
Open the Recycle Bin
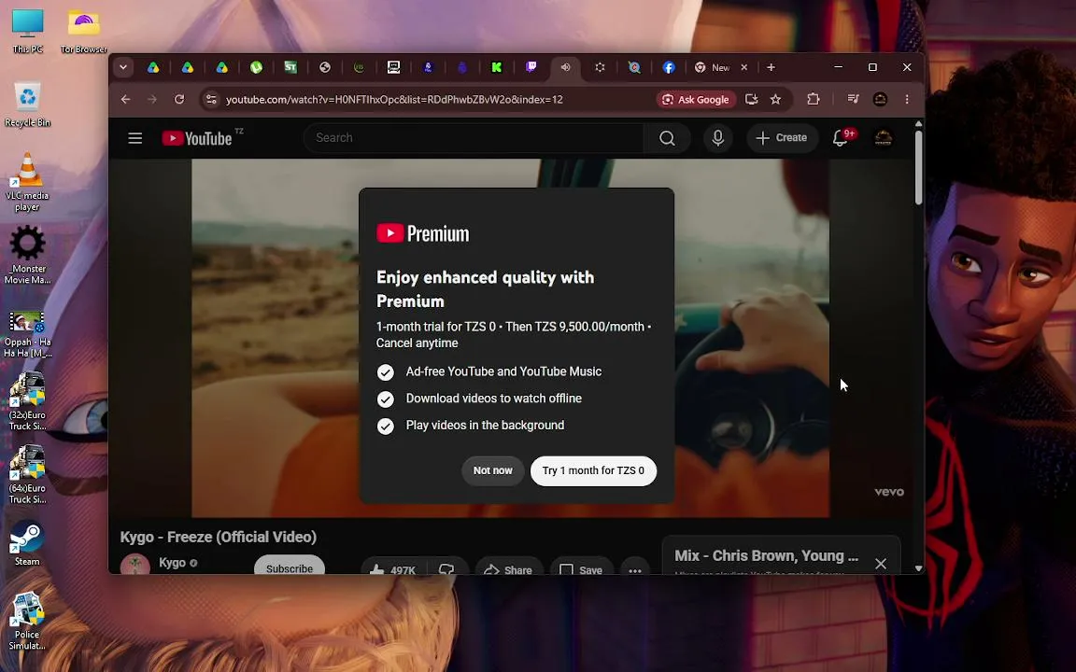[27, 105]
